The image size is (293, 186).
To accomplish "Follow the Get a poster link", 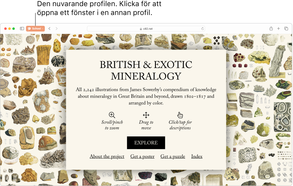I will coord(142,157).
